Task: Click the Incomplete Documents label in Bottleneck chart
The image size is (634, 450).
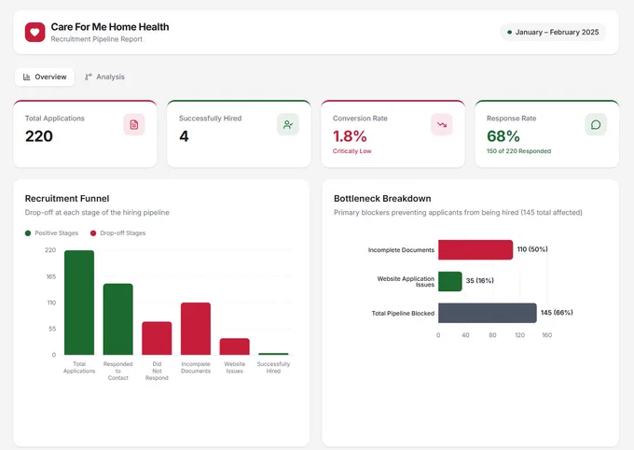Action: [x=401, y=250]
